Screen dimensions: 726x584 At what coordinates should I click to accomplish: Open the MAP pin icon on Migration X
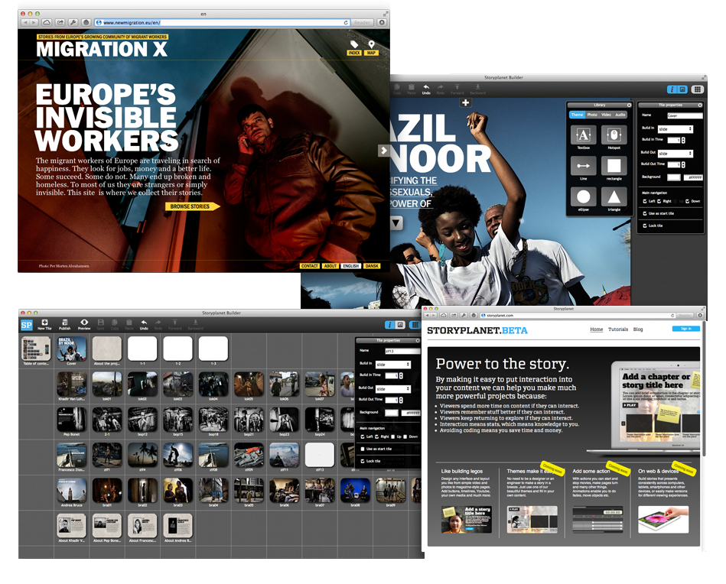click(x=371, y=47)
